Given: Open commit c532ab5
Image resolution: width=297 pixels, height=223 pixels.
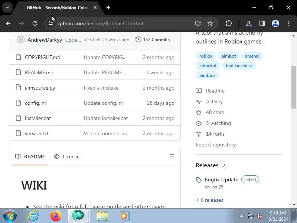Looking at the screenshot, I should click(x=93, y=40).
